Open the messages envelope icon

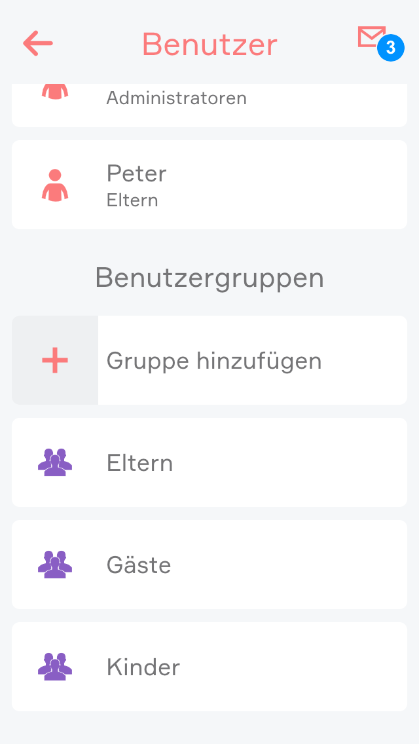(371, 37)
